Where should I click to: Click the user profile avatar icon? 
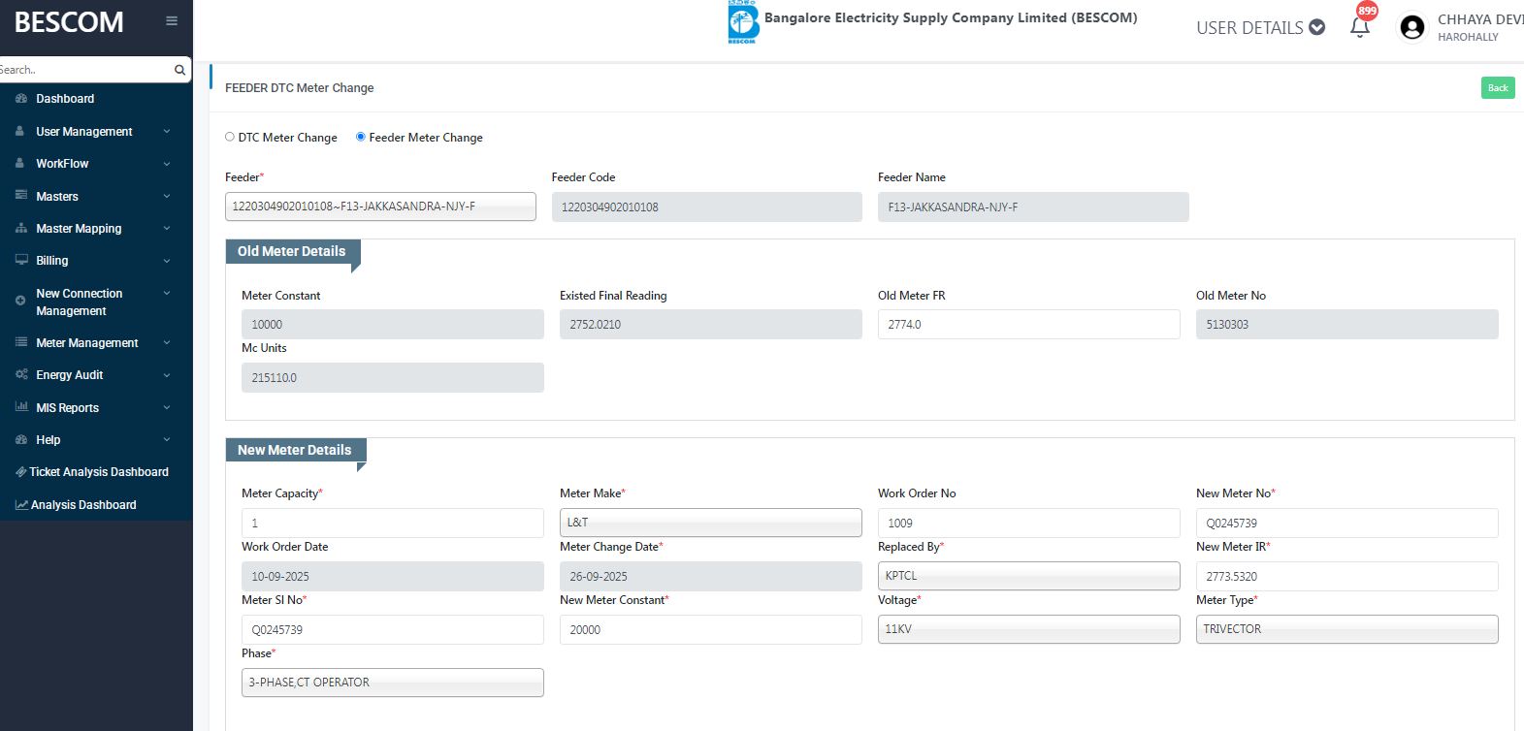[x=1412, y=28]
